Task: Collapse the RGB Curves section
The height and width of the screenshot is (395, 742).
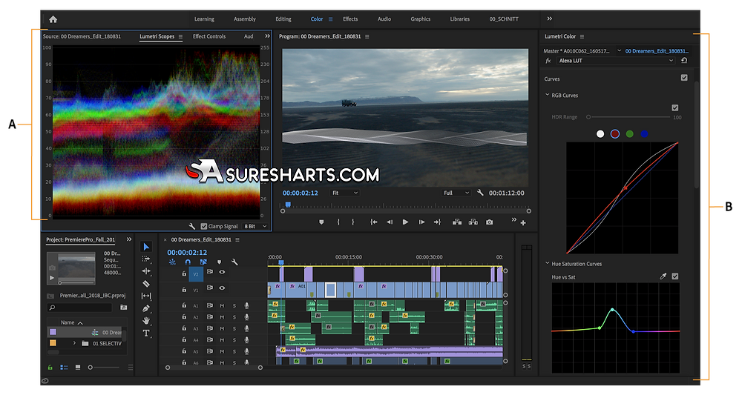Action: [x=547, y=95]
